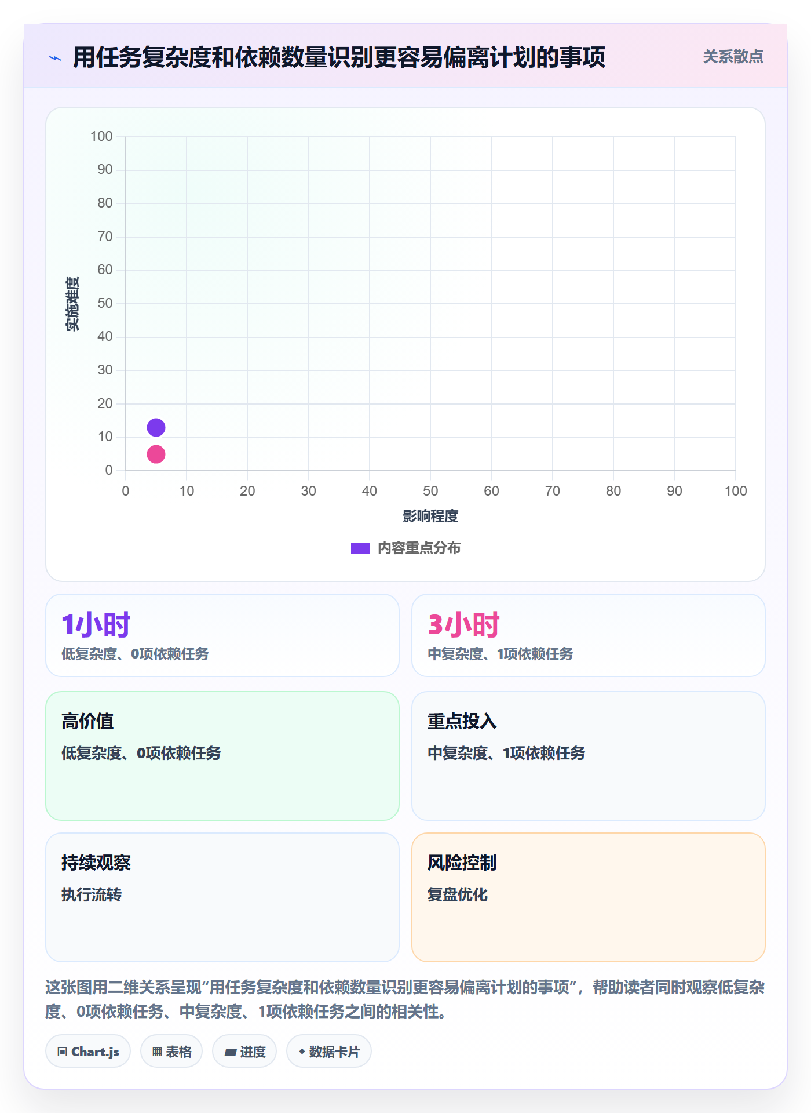Select the 表格 tag chip
The image size is (811, 1113).
171,1052
